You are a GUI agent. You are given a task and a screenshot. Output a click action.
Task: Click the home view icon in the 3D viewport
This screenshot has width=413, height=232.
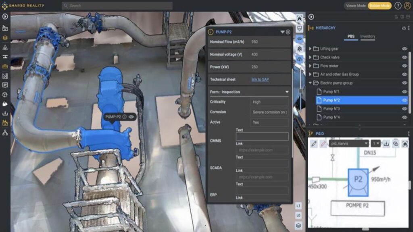click(300, 19)
